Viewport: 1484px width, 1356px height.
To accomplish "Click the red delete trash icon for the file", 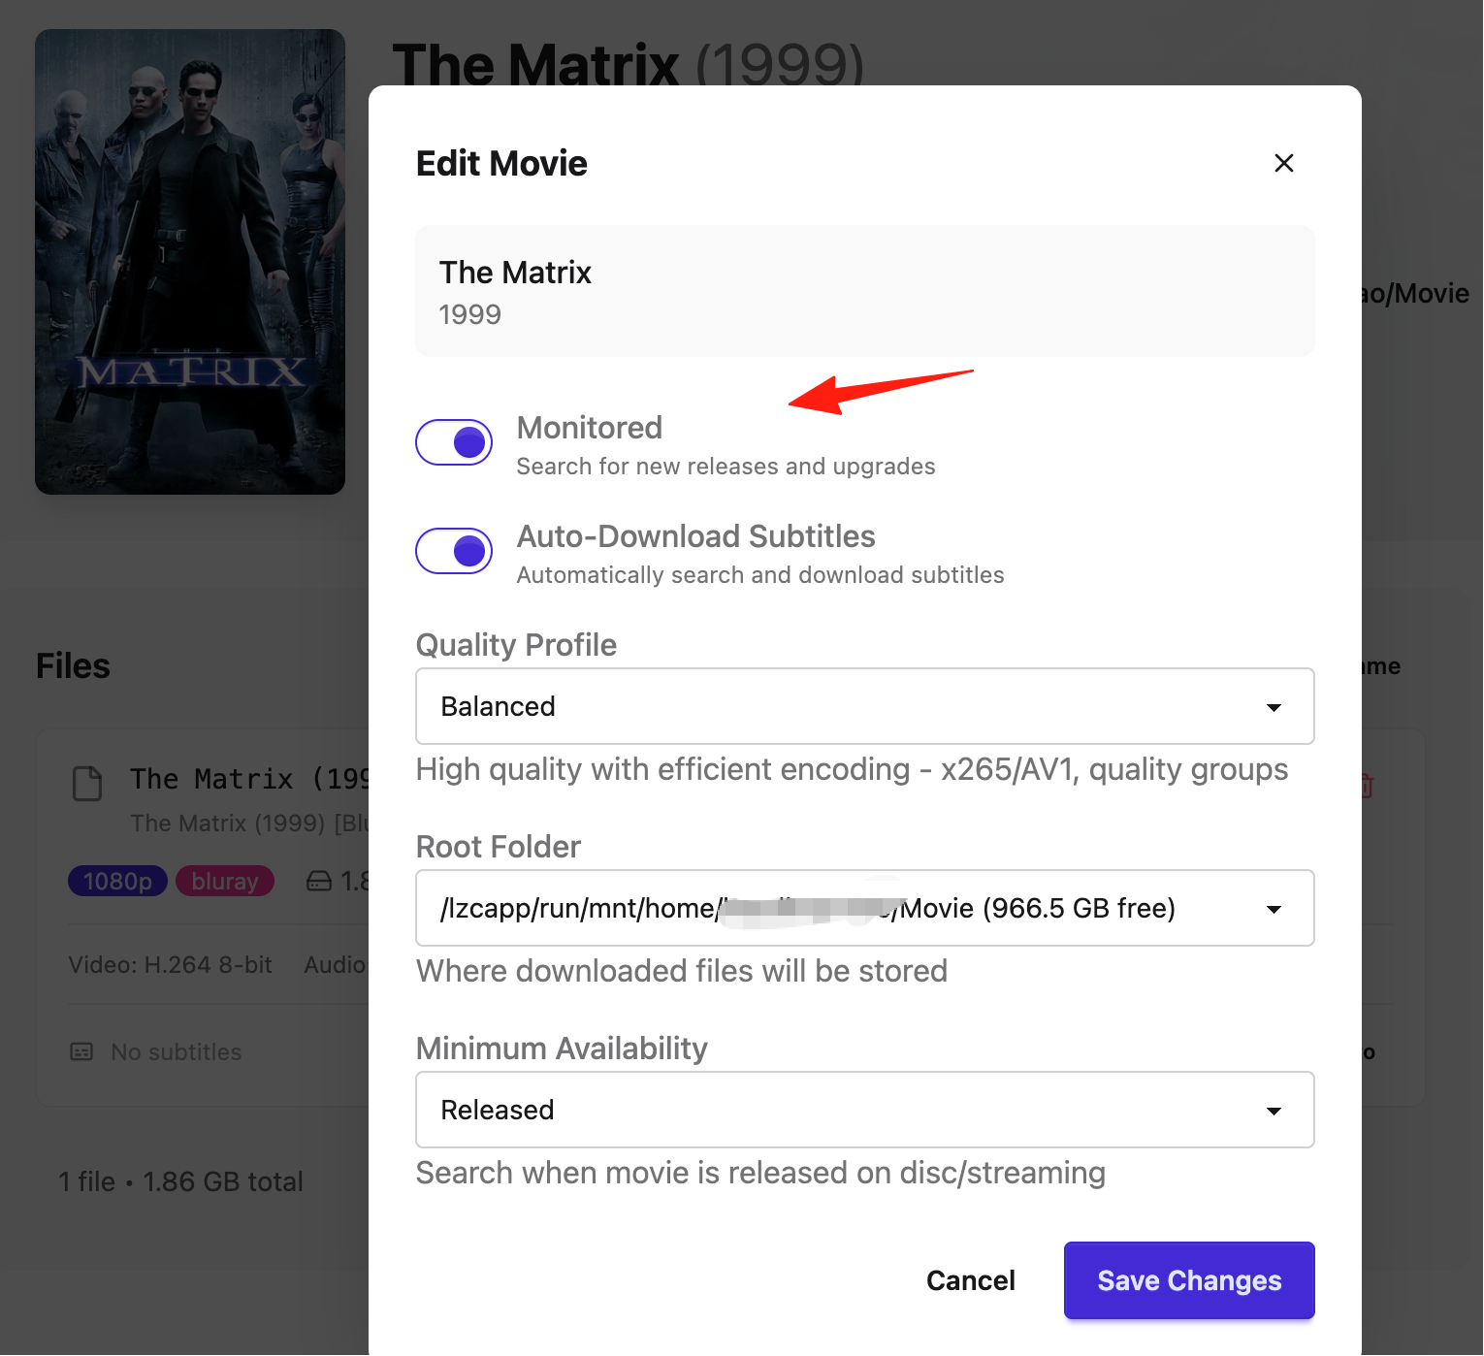I will tap(1366, 785).
